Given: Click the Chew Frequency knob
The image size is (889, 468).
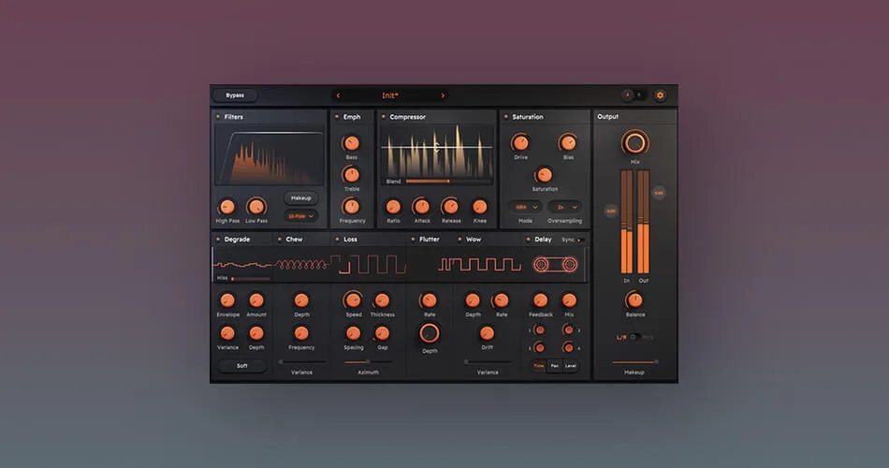Looking at the screenshot, I should pyautogui.click(x=301, y=333).
